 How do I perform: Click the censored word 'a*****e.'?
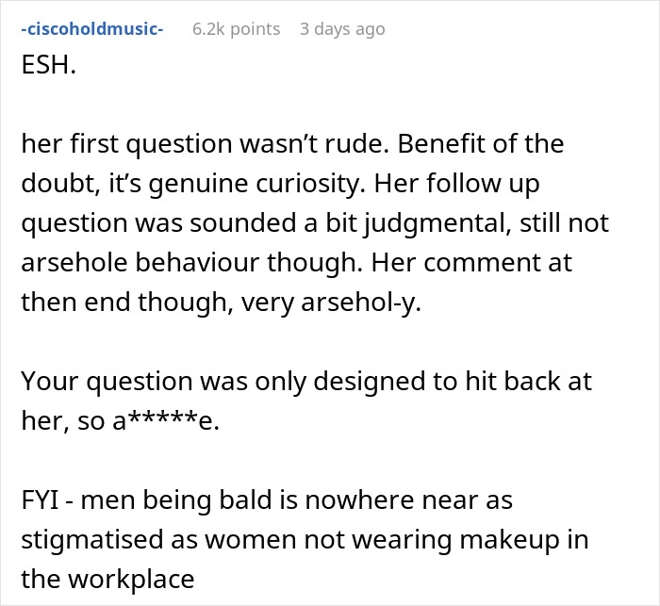pos(166,420)
